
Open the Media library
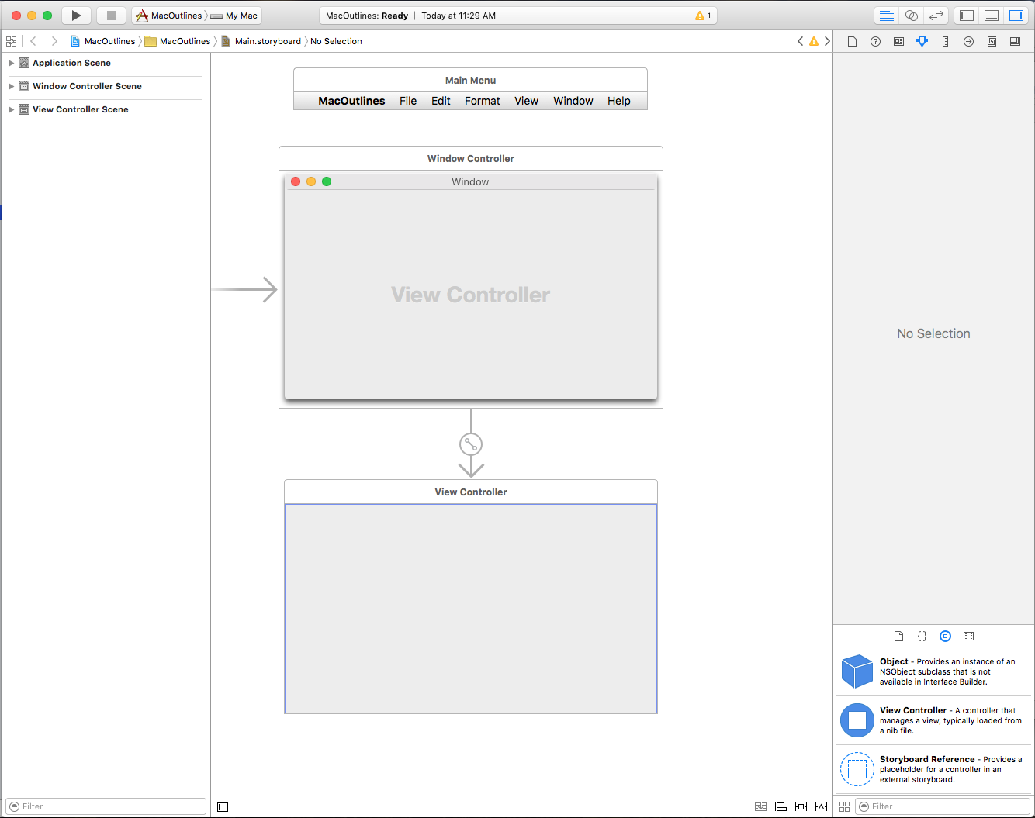pos(968,636)
